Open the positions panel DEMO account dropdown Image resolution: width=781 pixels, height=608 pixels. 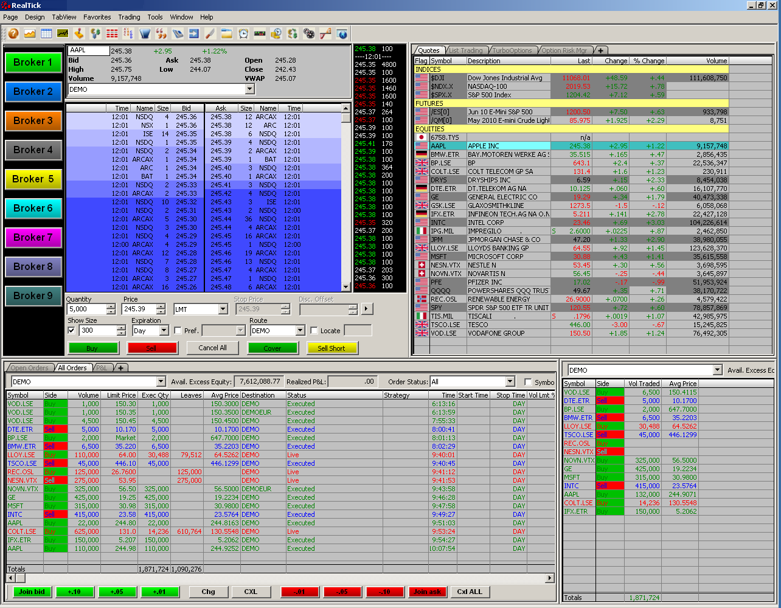(717, 370)
